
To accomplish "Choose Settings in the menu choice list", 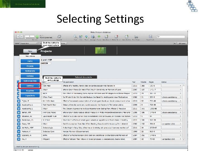I will pos(30,86).
